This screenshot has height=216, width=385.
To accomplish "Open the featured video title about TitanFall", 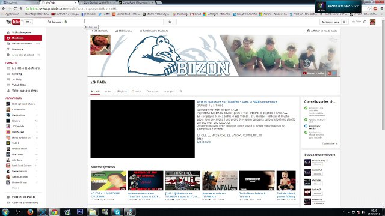I will pyautogui.click(x=237, y=101).
